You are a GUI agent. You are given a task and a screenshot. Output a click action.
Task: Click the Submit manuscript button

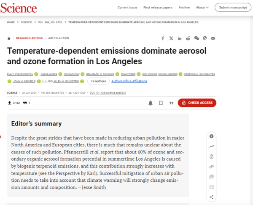click(x=233, y=7)
